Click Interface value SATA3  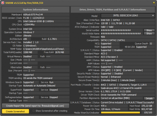[116, 20]
